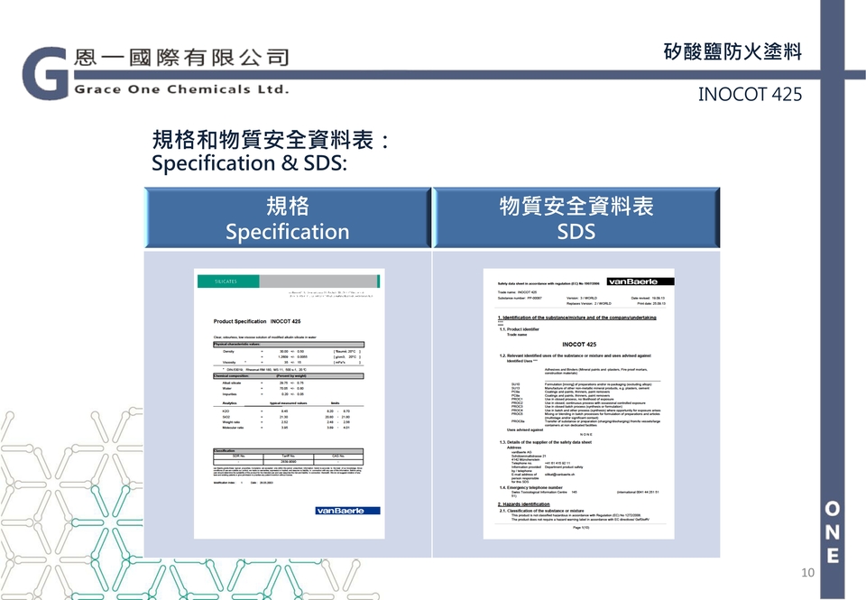Click the page number 10

807,573
